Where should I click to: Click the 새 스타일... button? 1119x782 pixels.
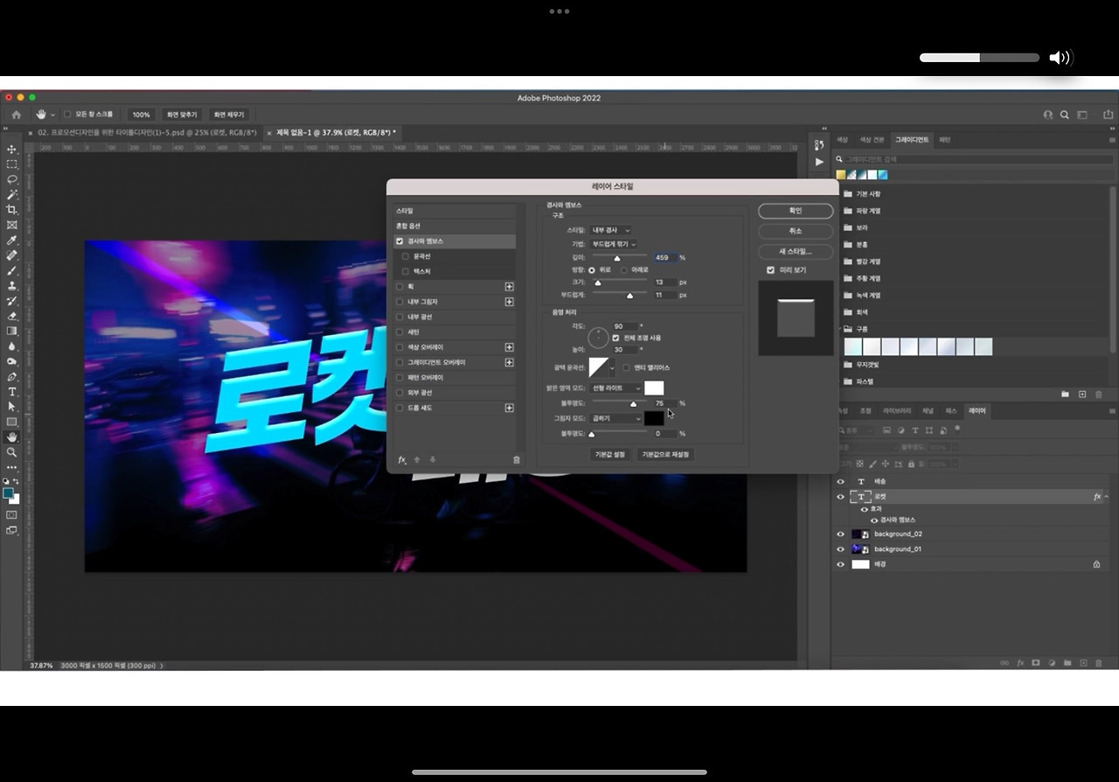point(796,251)
